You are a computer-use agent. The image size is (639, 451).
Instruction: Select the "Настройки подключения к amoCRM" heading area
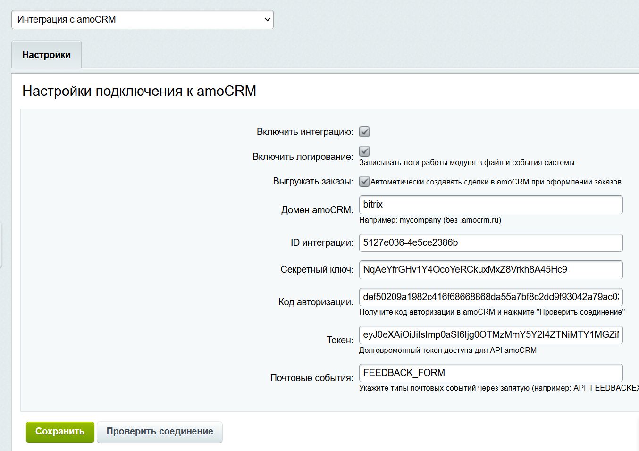[x=139, y=91]
